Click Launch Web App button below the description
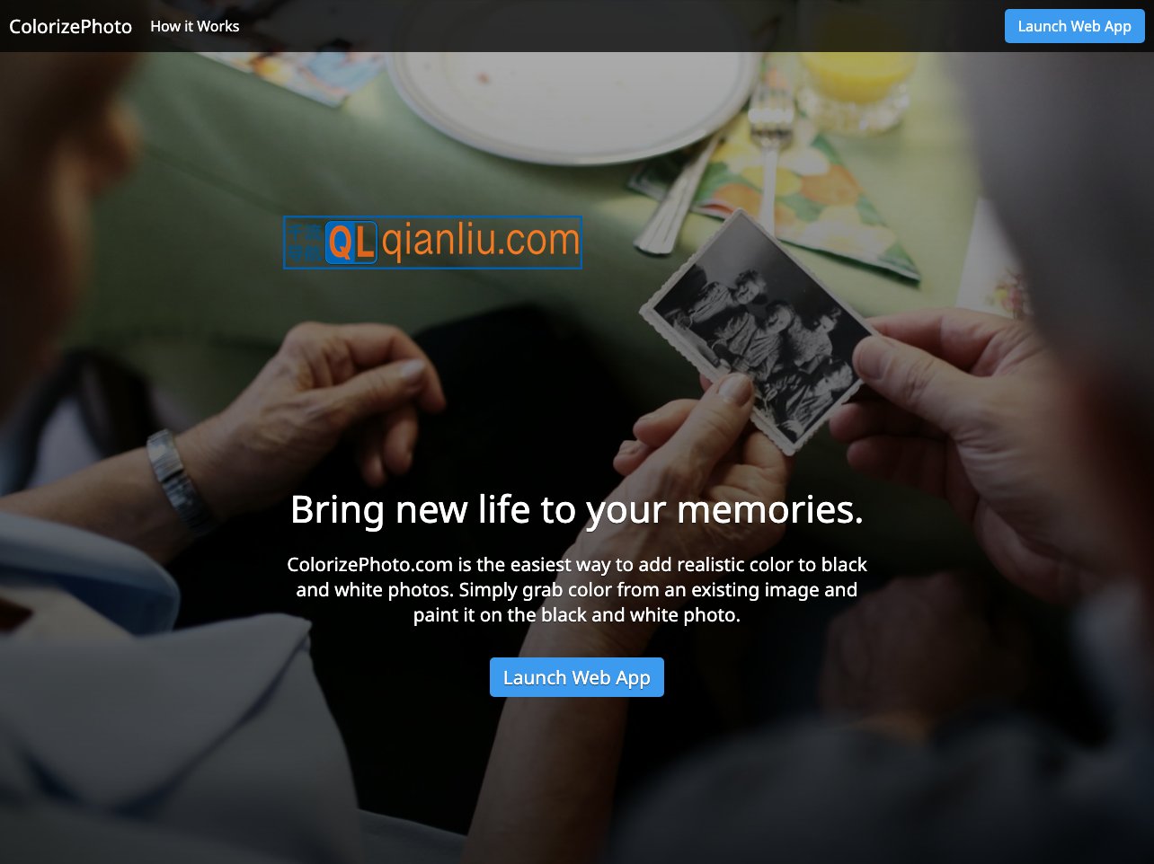The image size is (1154, 864). coord(577,677)
